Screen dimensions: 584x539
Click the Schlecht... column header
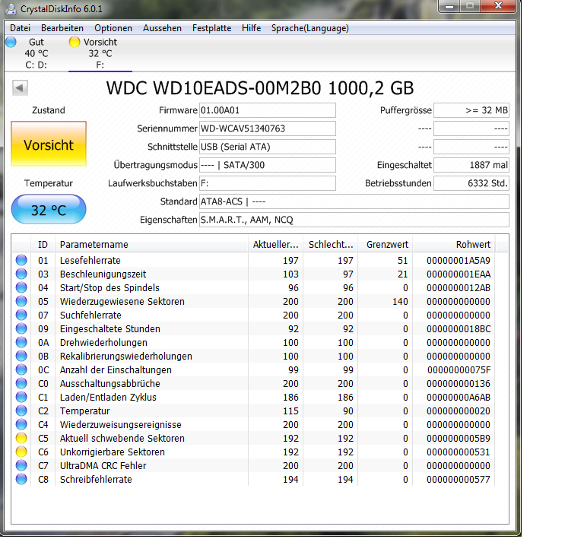pos(330,244)
